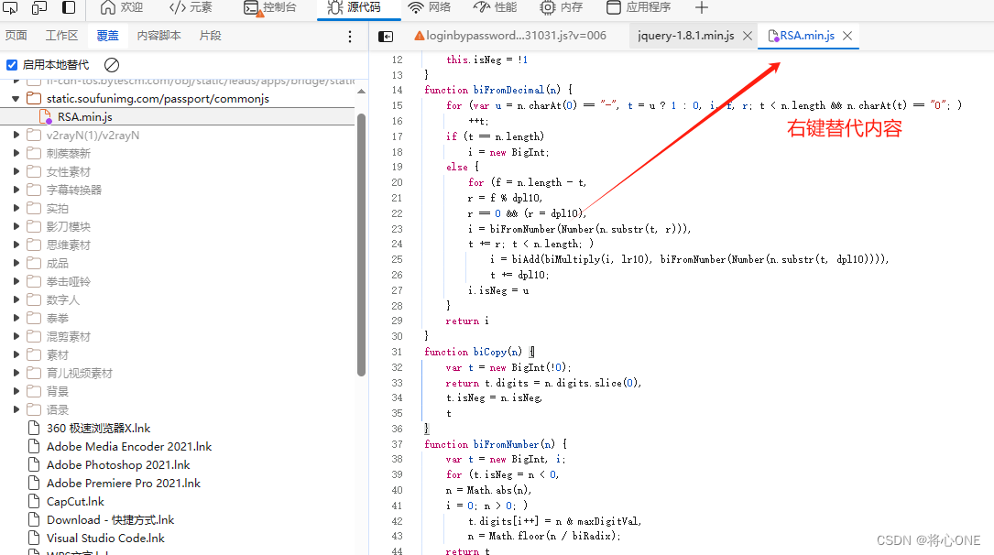Switch to the loginbypassword...31031.js file tab
Image resolution: width=994 pixels, height=555 pixels.
(x=510, y=36)
